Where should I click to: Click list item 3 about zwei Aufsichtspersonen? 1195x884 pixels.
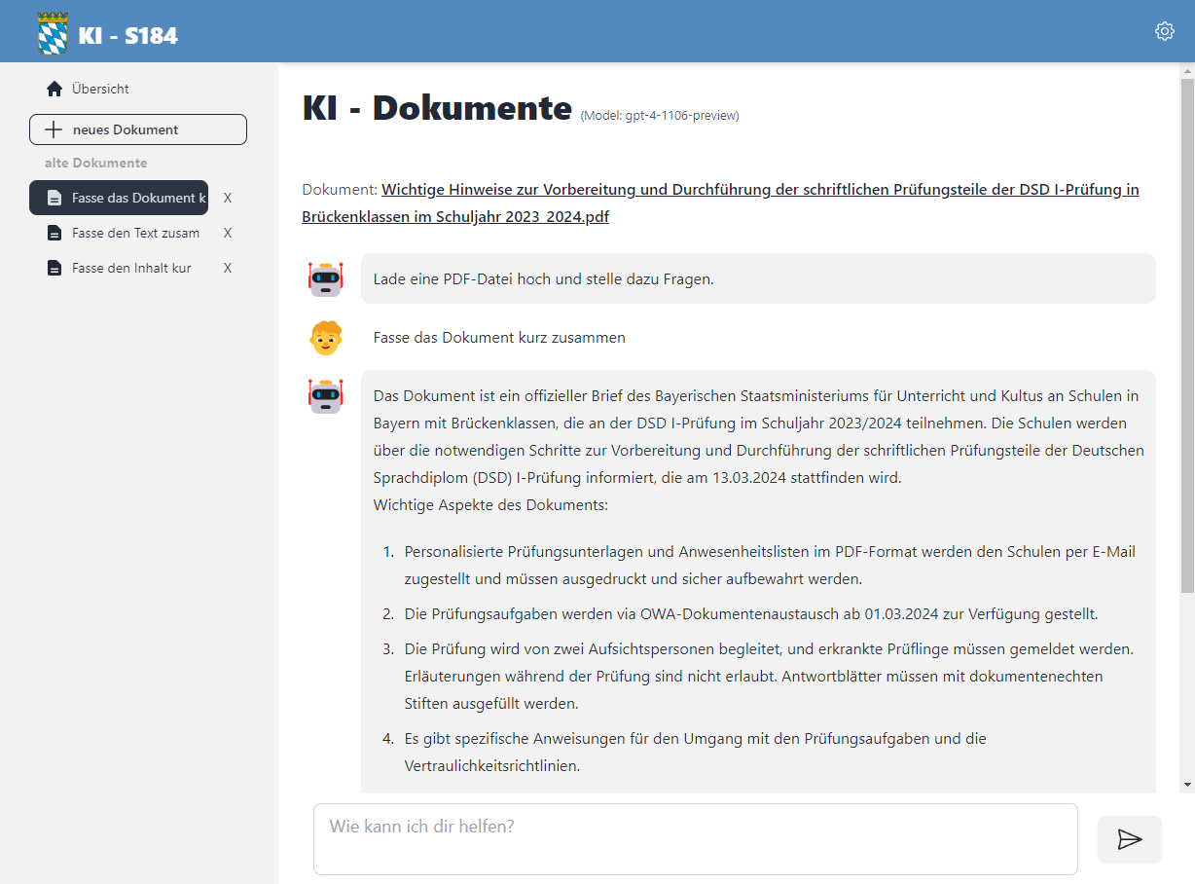coord(770,676)
